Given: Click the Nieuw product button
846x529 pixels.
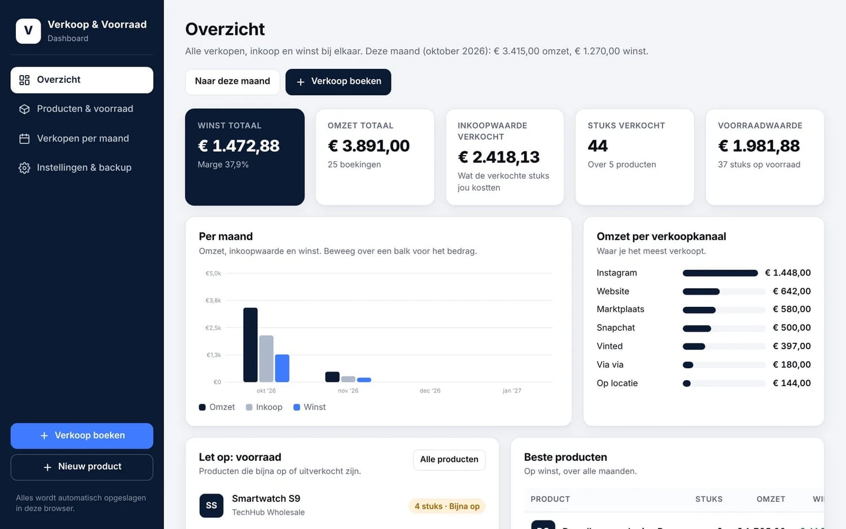Looking at the screenshot, I should 82,467.
